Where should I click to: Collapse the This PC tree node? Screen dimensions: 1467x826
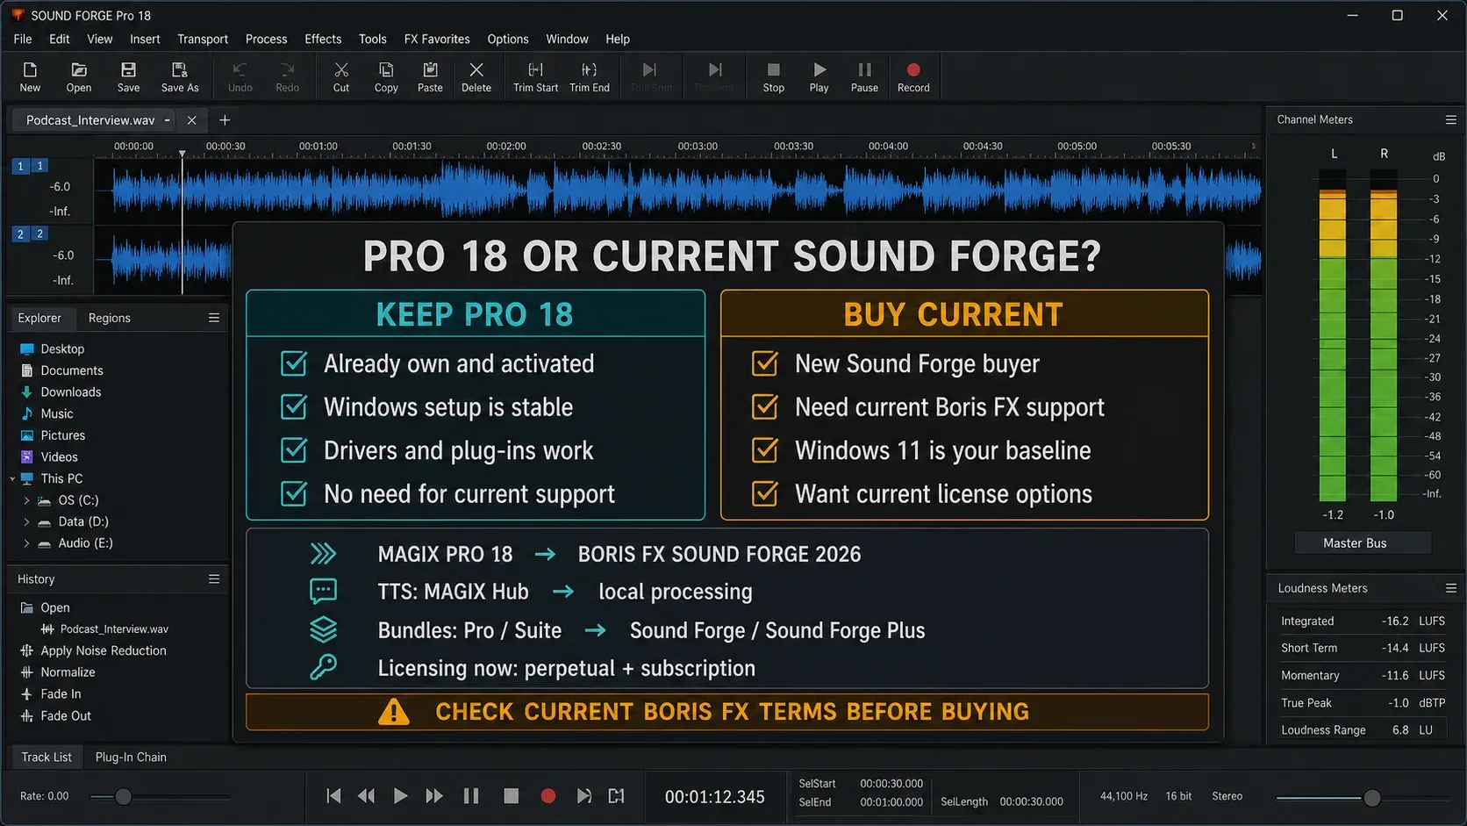click(x=12, y=478)
